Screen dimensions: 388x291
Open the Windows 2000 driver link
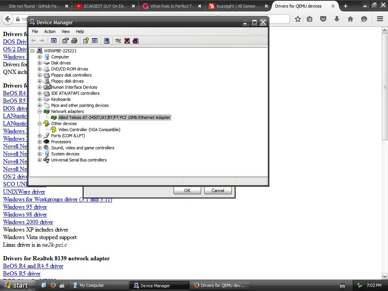pyautogui.click(x=28, y=222)
